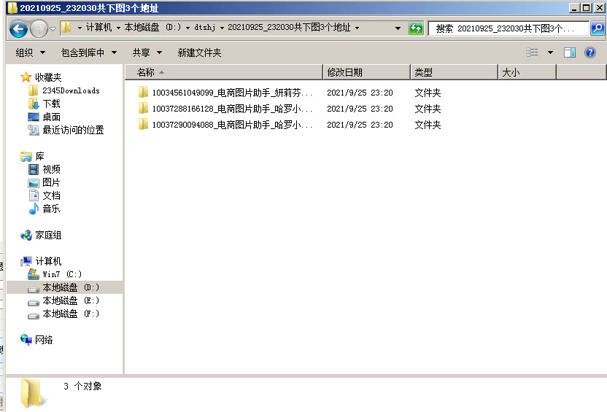Open 视频 library

tap(51, 169)
